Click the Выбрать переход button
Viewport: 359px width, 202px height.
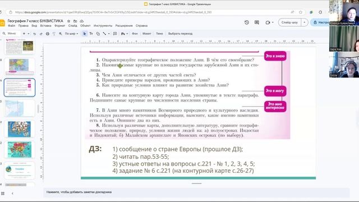[x=180, y=34]
